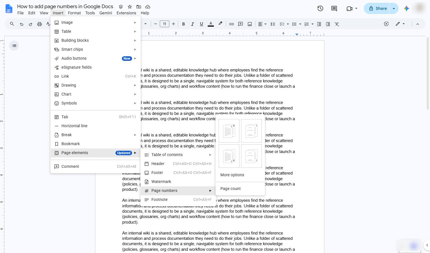Toggle the checklist formatting
Viewport: 430px width, 253px height.
click(282, 24)
